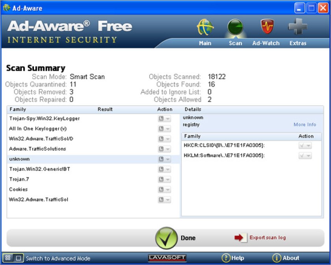The width and height of the screenshot is (331, 265).
Task: Click the Objects Removed value 3
Action: pos(72,92)
